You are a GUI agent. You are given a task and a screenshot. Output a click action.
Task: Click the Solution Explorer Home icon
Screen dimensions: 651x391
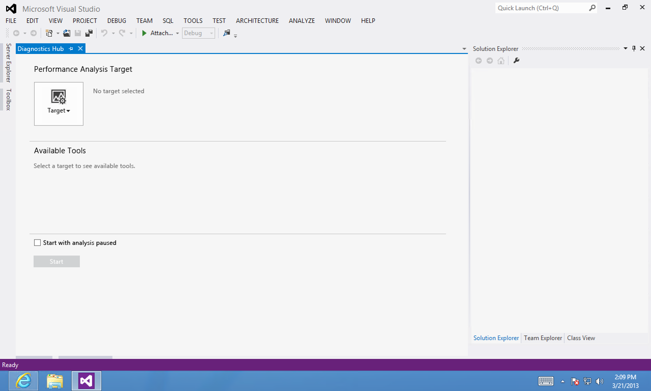pos(501,61)
